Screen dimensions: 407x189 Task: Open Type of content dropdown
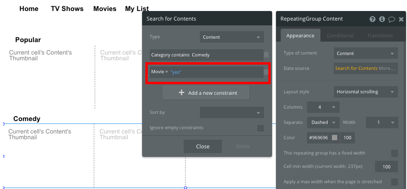pyautogui.click(x=366, y=54)
